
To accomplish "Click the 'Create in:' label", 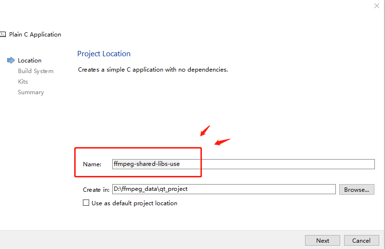I will pos(96,190).
